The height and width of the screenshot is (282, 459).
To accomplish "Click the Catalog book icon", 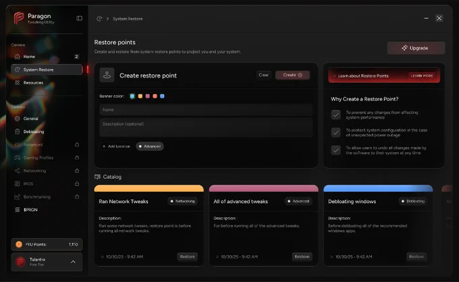I will tap(97, 177).
